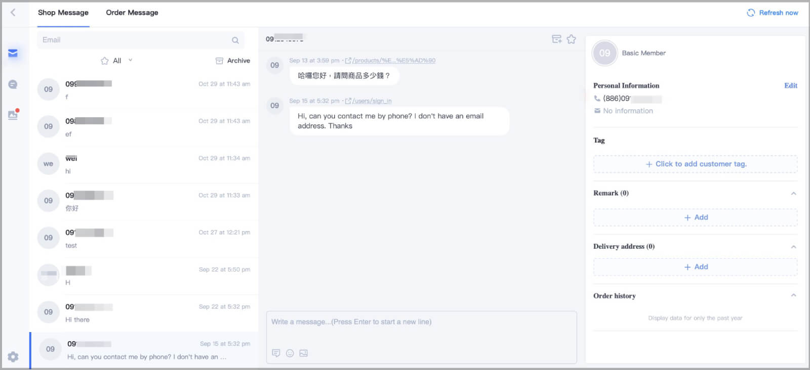This screenshot has width=810, height=370.
Task: Click the (886)09 phone number
Action: pos(632,99)
